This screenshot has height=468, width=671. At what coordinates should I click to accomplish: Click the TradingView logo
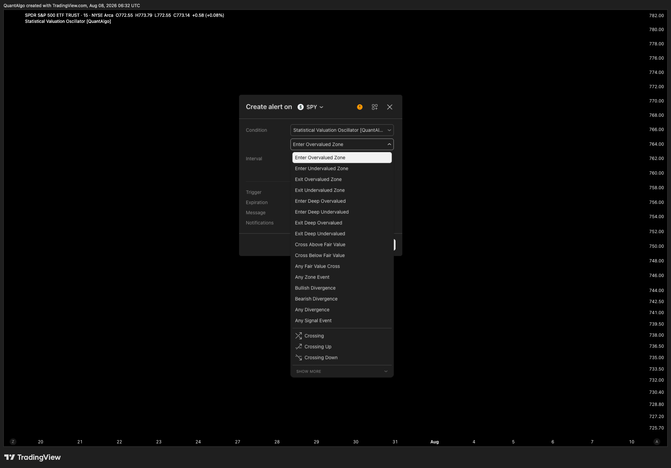click(x=33, y=457)
